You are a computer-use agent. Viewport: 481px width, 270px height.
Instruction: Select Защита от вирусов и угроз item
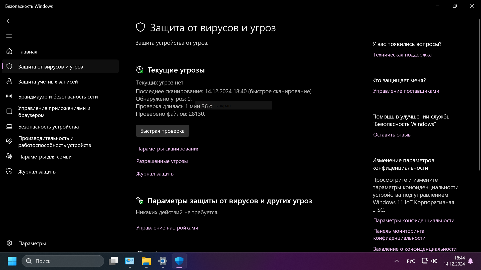tap(50, 67)
